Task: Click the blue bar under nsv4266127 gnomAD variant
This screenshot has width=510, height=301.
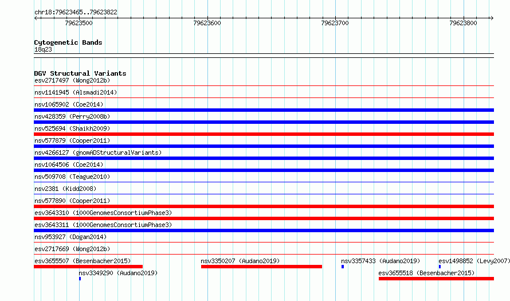Action: 264,158
